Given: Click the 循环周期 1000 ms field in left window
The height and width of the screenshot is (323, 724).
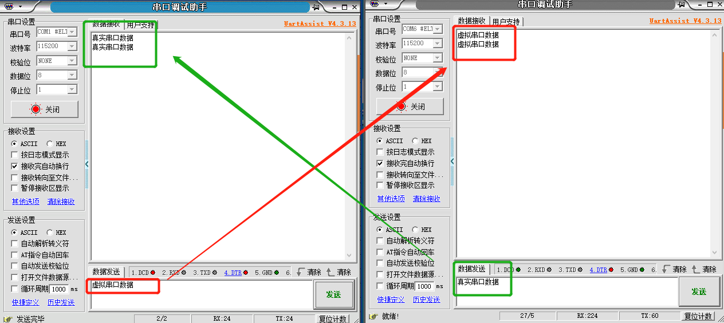Looking at the screenshot, I should tap(58, 289).
